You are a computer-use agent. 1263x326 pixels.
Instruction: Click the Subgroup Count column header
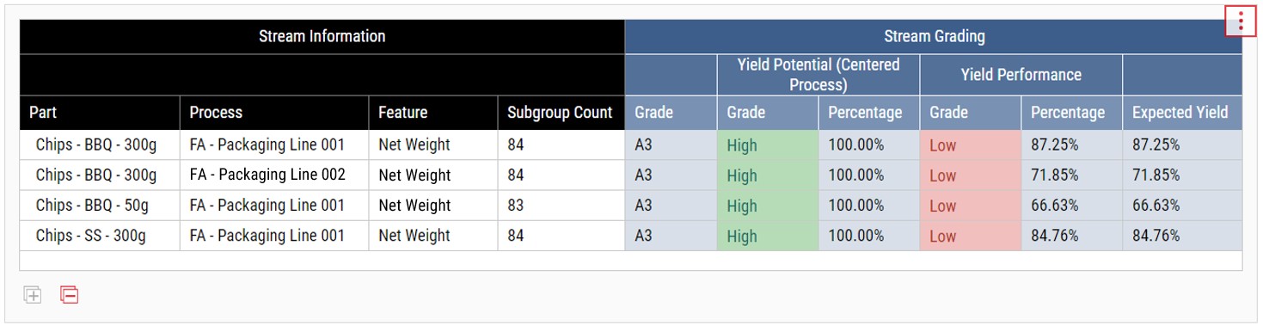click(561, 113)
